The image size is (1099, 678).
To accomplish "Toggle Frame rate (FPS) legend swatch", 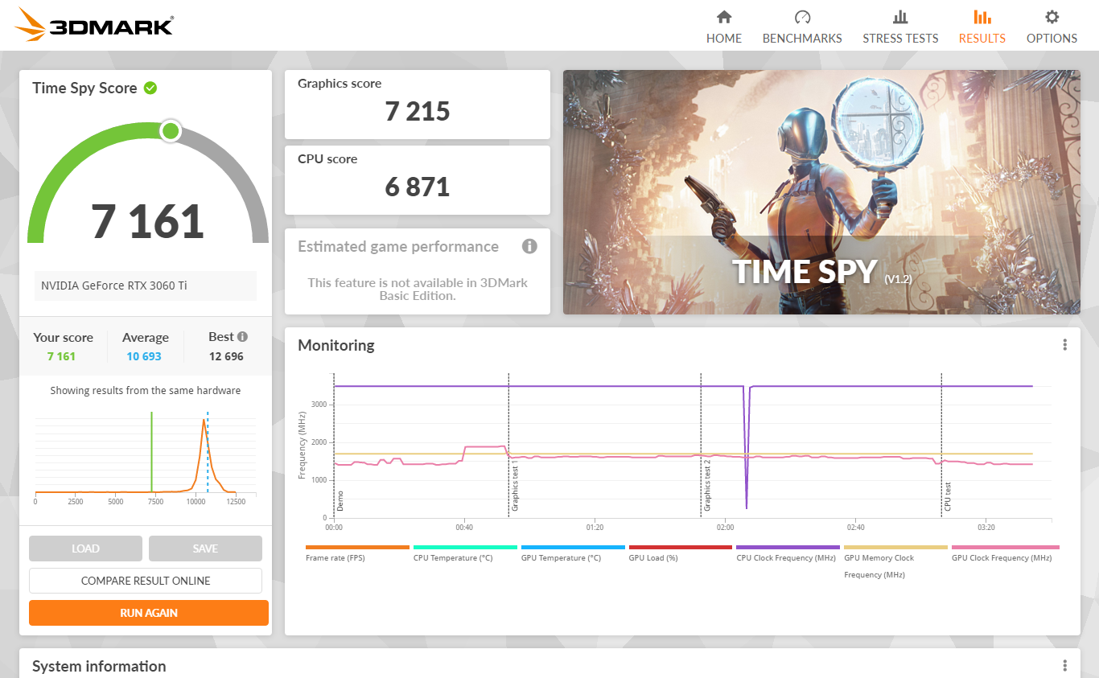I will tap(358, 548).
